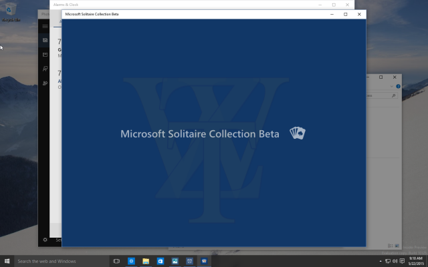The height and width of the screenshot is (267, 428).
Task: Maximize the File Explorer window
Action: point(381,77)
